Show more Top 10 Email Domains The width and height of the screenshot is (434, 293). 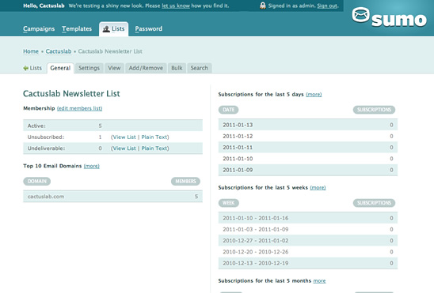point(92,166)
